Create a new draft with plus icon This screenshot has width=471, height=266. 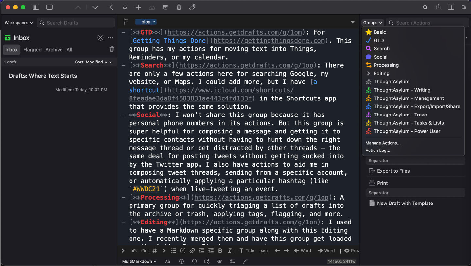coord(138,7)
